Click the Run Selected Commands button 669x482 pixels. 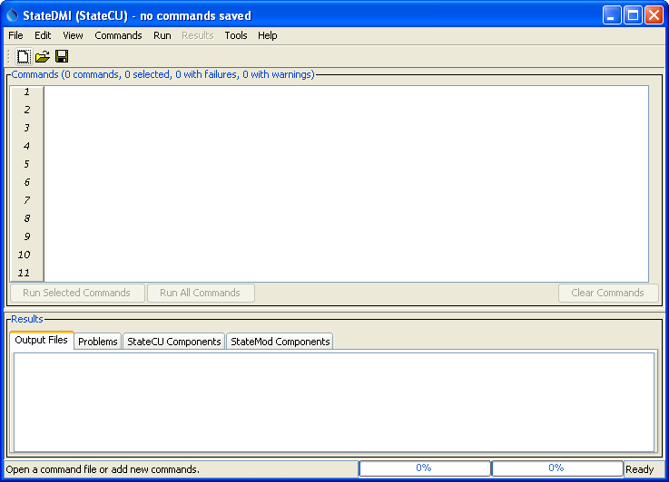[77, 293]
